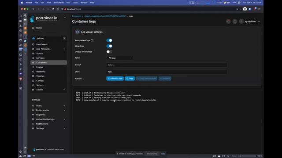Click the log line 'Setting timezone to America/New_York'
The image size is (282, 158).
(x=103, y=97)
